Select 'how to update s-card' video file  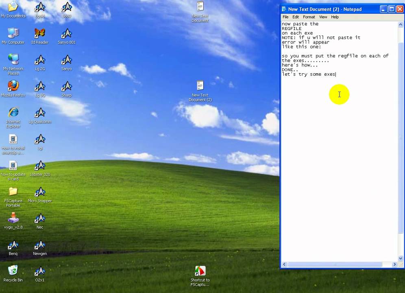point(13,171)
